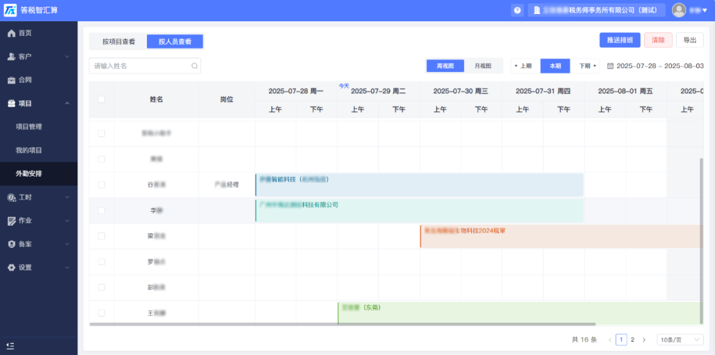Click the 作业 edit icon
Image resolution: width=715 pixels, height=355 pixels.
tap(11, 221)
